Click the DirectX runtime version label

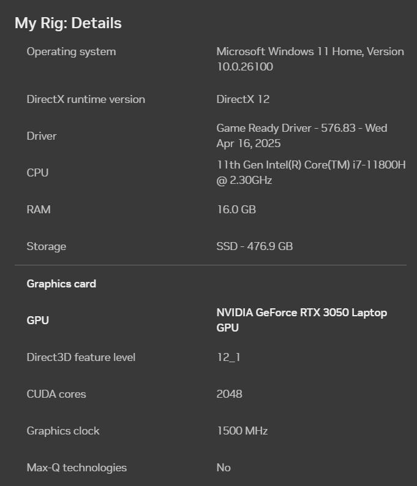click(86, 99)
